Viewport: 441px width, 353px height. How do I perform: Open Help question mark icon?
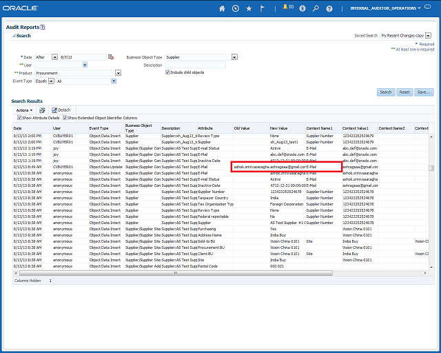click(329, 9)
